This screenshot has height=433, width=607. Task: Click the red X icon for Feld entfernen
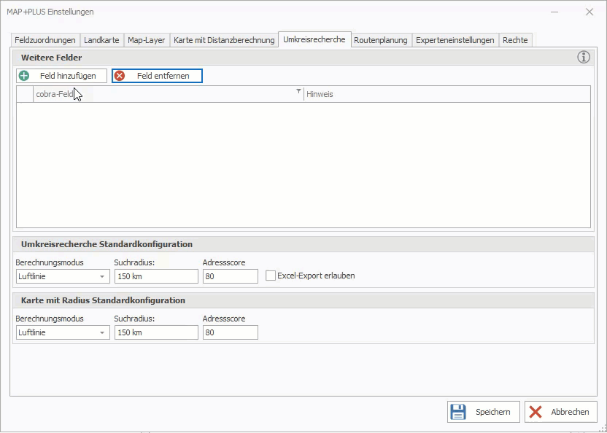[x=120, y=76]
